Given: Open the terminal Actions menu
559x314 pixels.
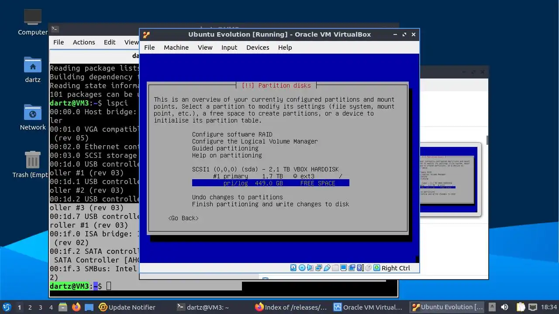Looking at the screenshot, I should [x=84, y=42].
